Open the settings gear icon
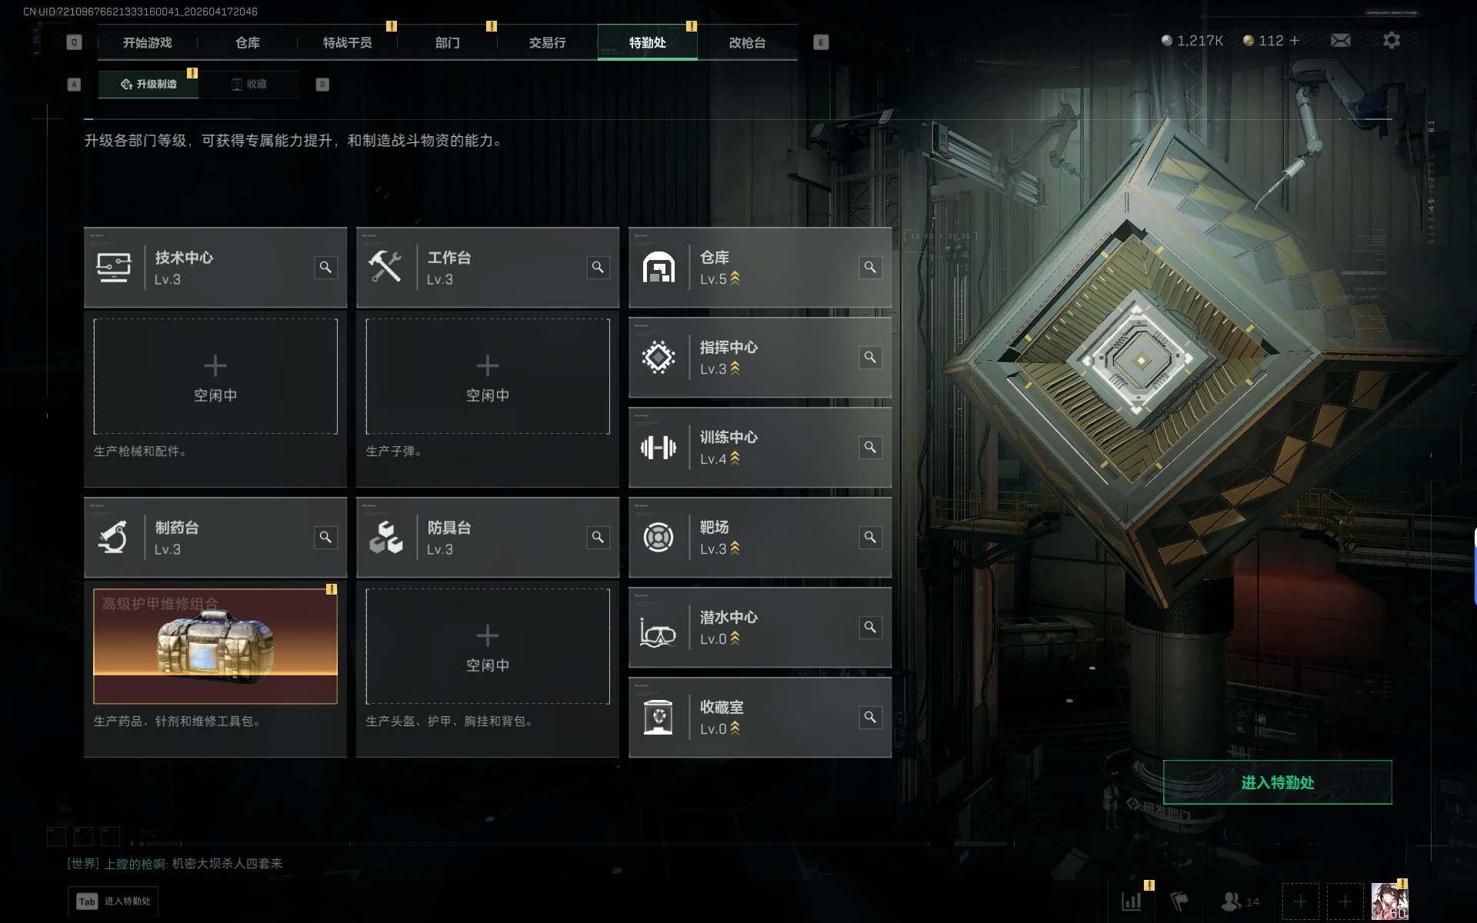1477x923 pixels. coord(1391,40)
